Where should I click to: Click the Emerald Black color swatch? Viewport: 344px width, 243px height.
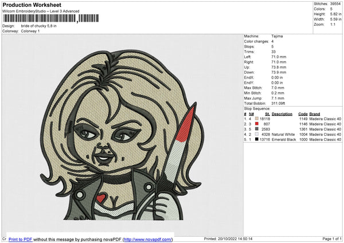click(257, 139)
